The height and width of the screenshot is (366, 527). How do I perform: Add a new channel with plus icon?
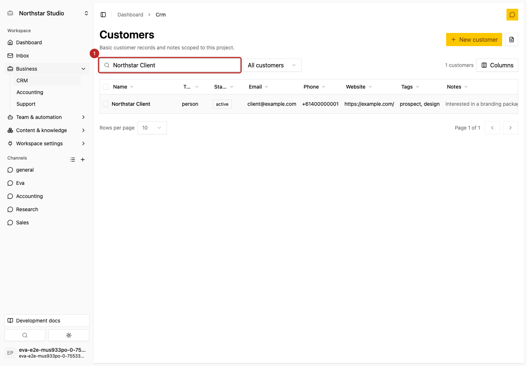click(x=83, y=160)
